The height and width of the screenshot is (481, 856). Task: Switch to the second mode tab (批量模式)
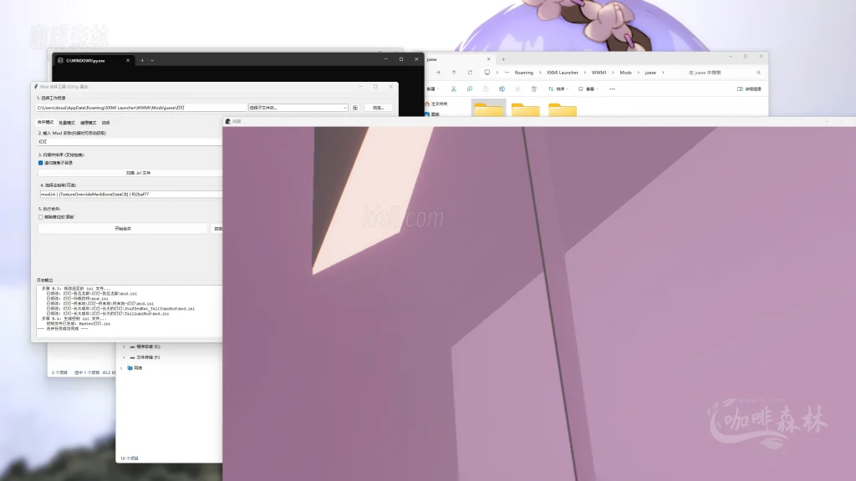click(x=66, y=122)
